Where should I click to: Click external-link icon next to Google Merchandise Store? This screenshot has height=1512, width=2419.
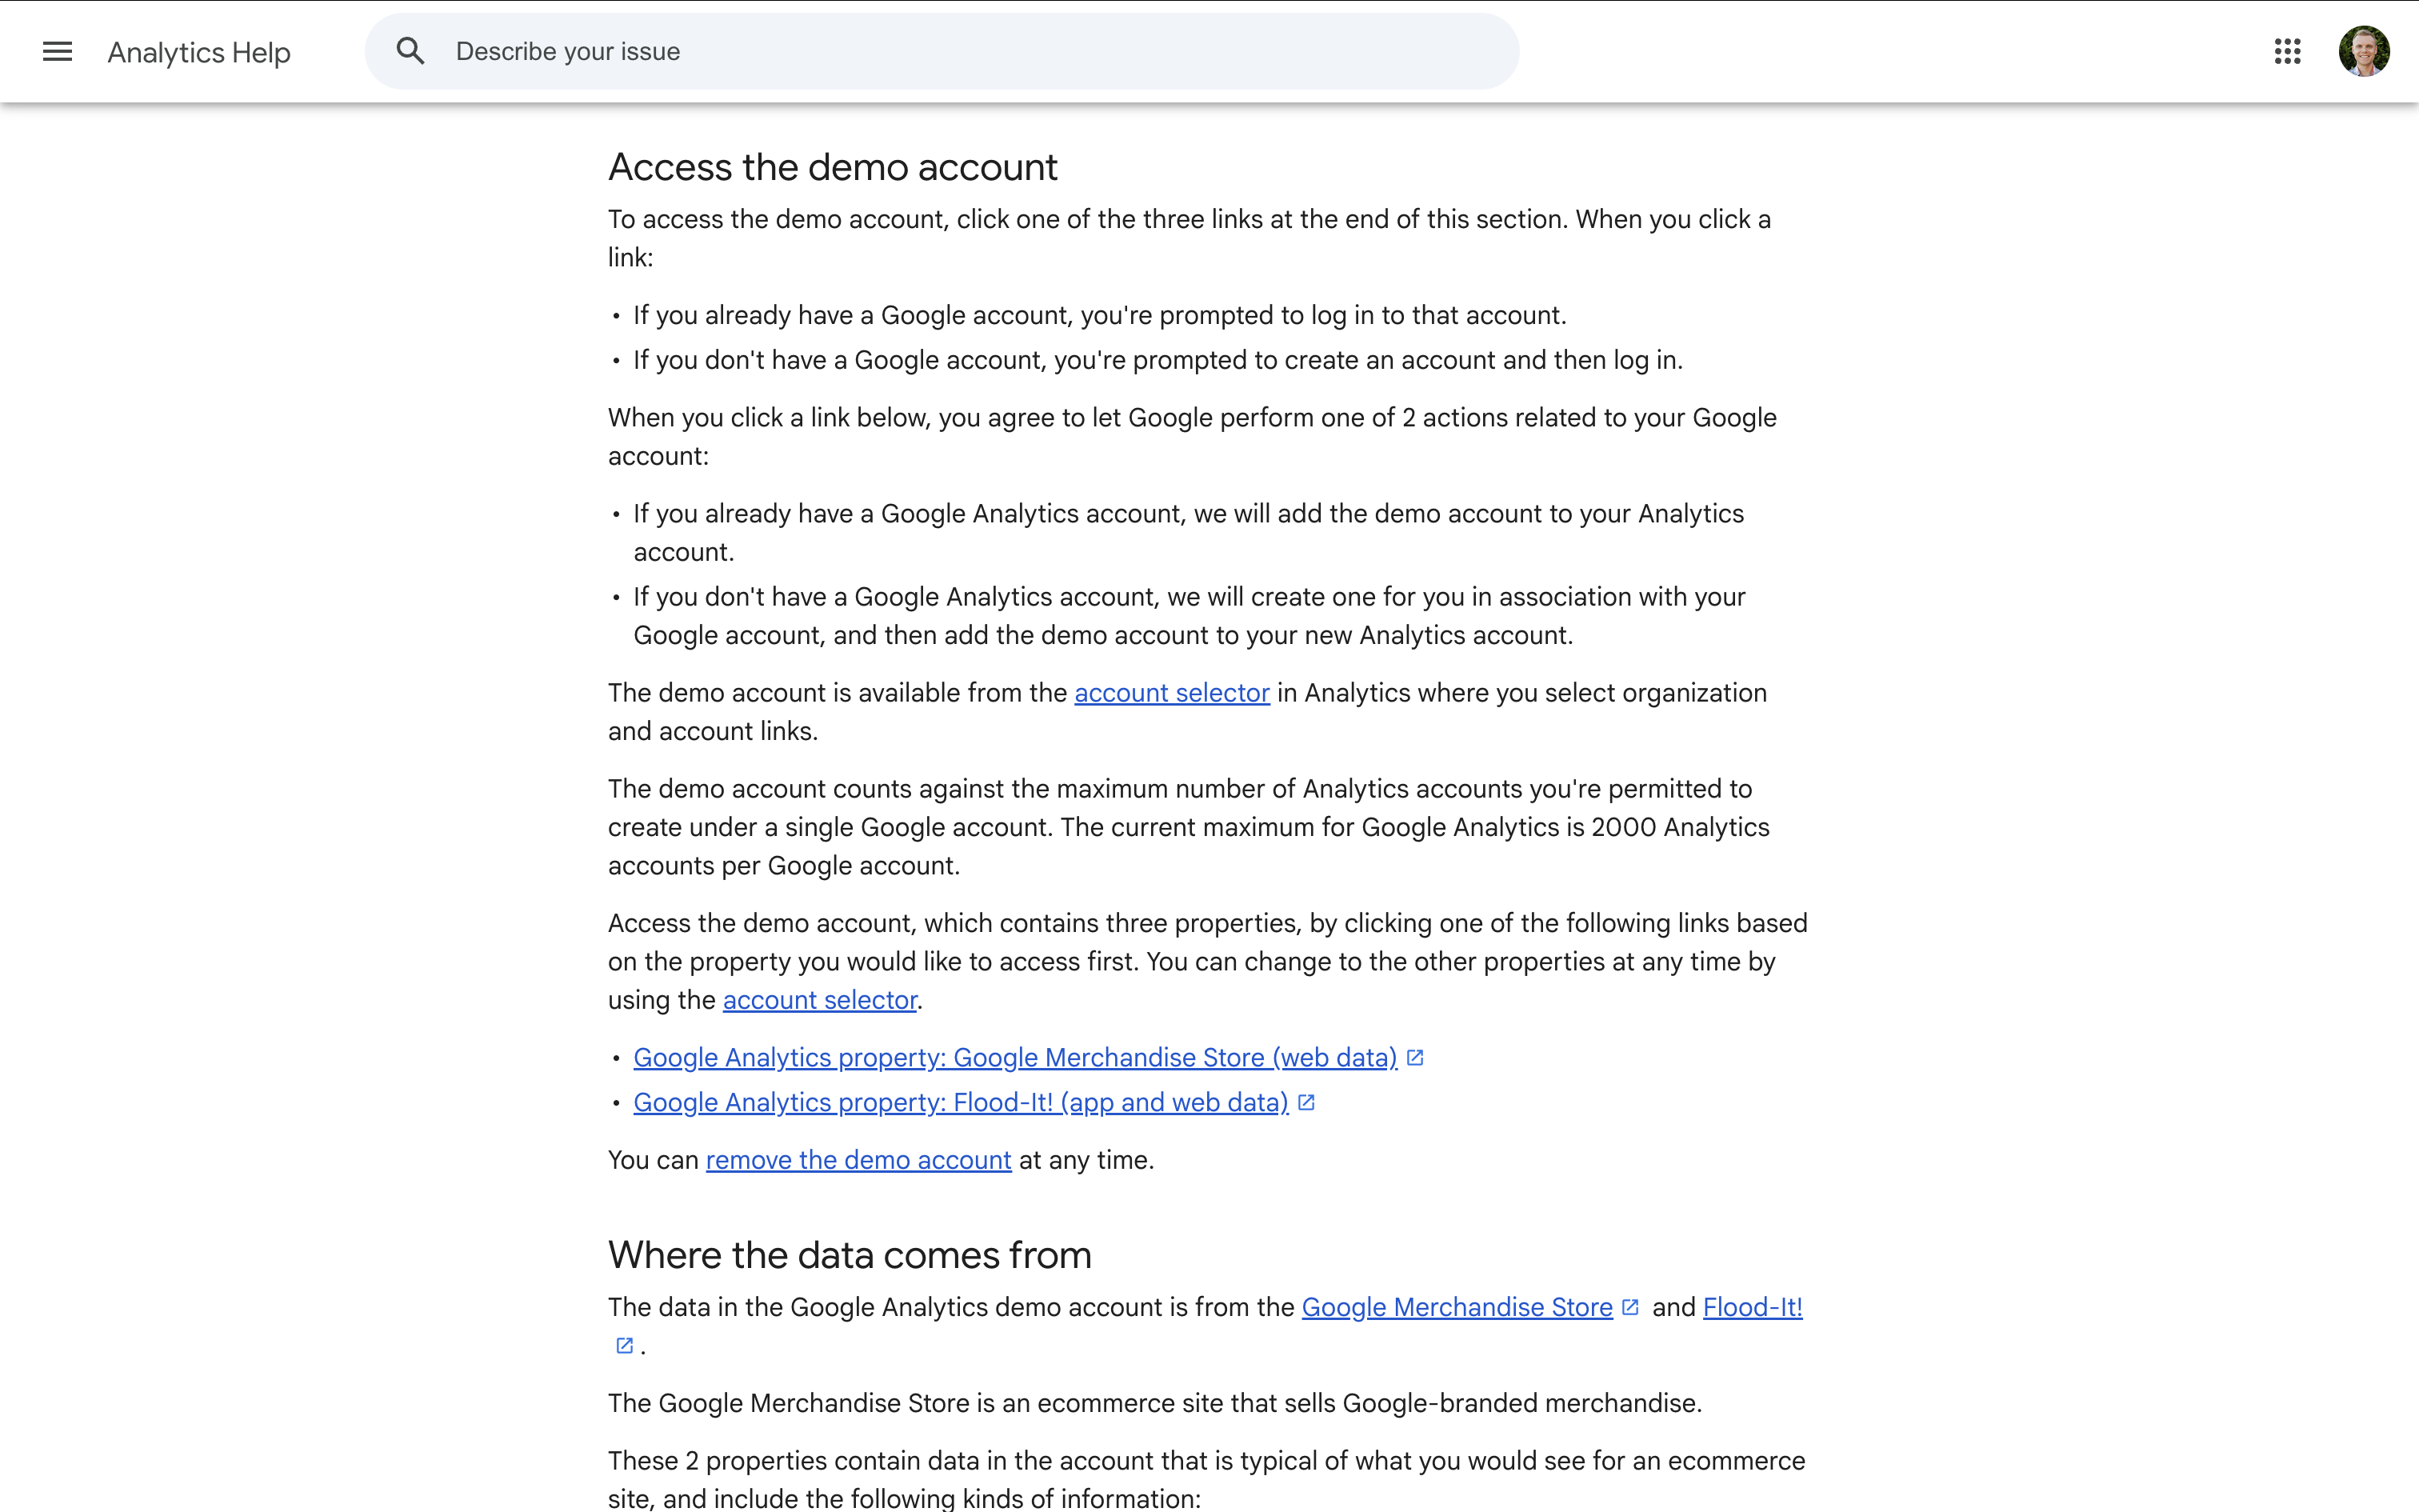point(1630,1307)
